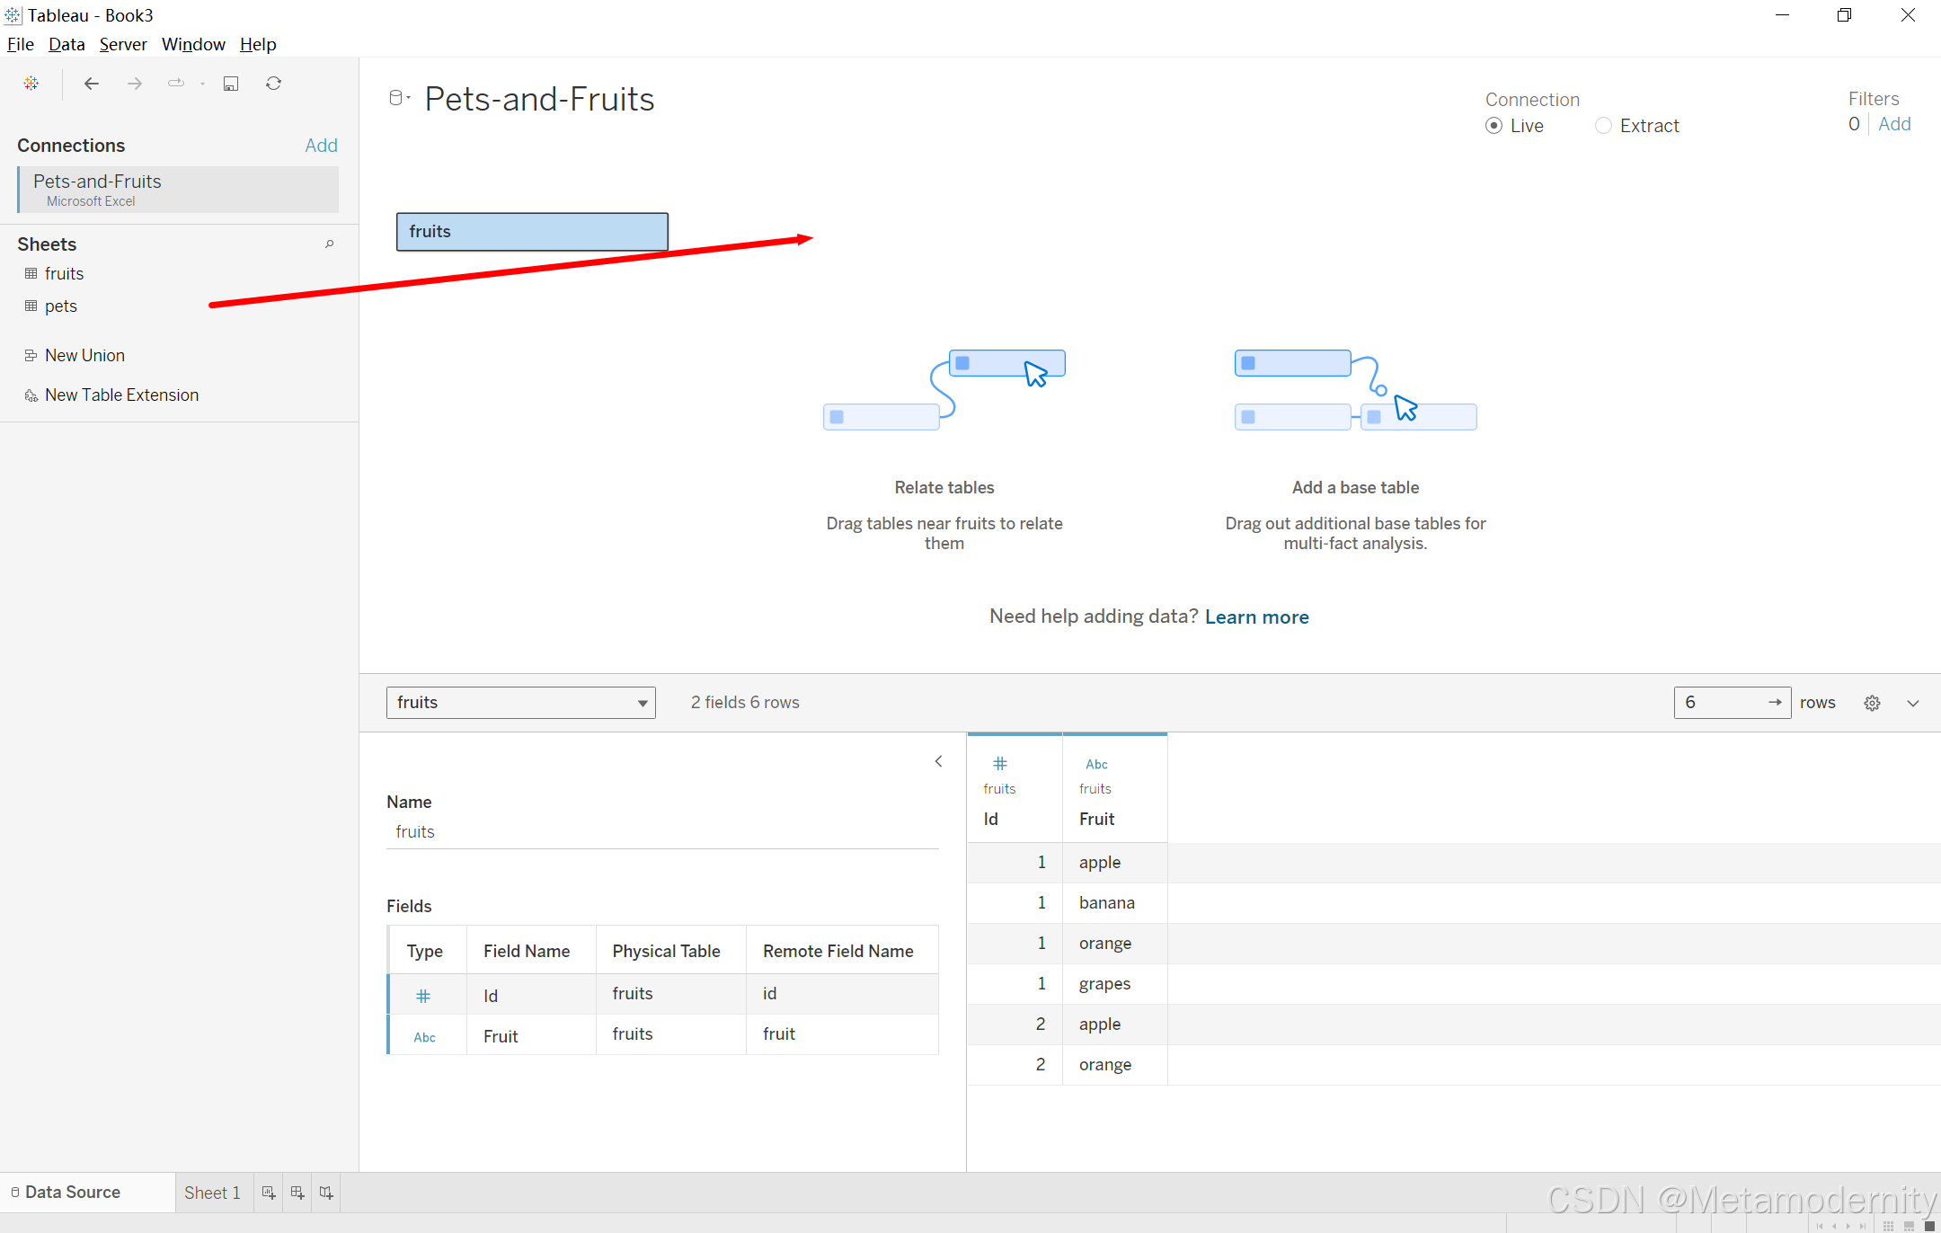Open data grid settings gear
The width and height of the screenshot is (1941, 1233).
tap(1872, 703)
